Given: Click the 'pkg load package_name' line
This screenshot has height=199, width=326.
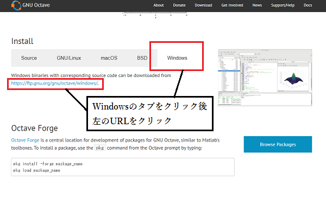Looking at the screenshot, I should coord(36,170).
